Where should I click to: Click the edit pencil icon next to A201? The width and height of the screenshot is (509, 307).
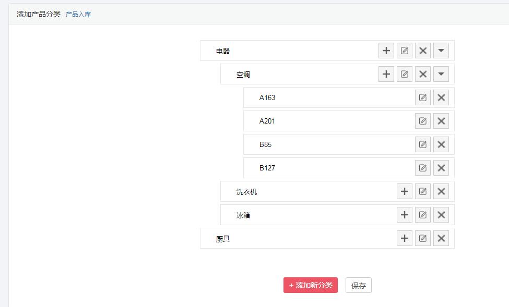[x=422, y=120]
